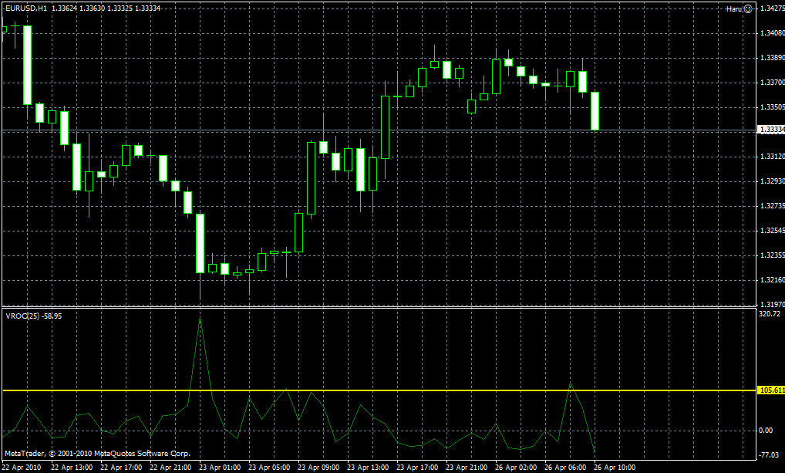This screenshot has height=473, width=785.
Task: Click the 1.32160 price on the scale
Action: coord(770,279)
